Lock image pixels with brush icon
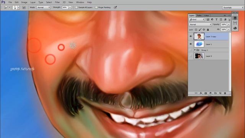The image size is (245, 138). click(200, 30)
